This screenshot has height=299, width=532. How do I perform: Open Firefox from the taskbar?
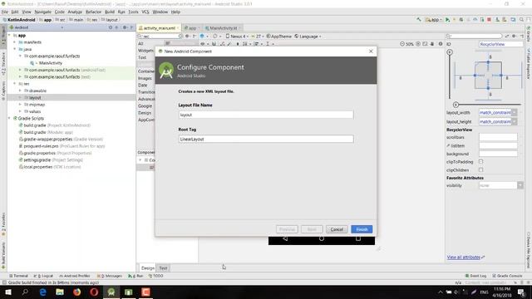click(77, 292)
